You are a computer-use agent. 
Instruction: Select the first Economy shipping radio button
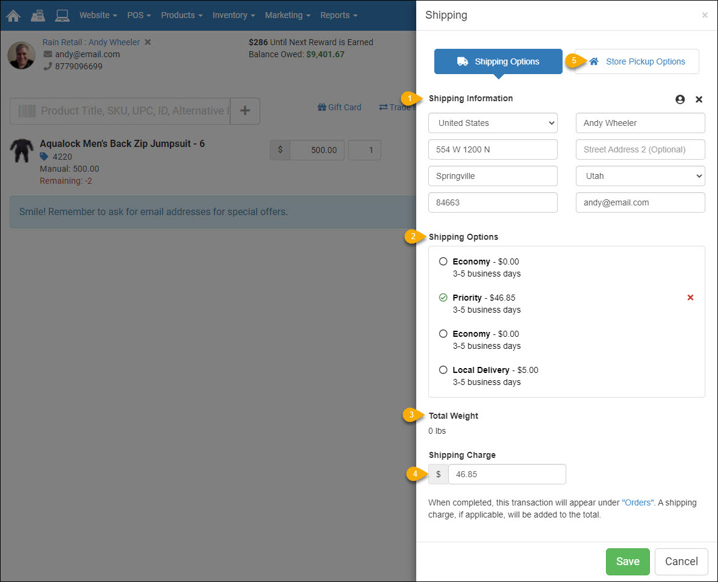(443, 261)
